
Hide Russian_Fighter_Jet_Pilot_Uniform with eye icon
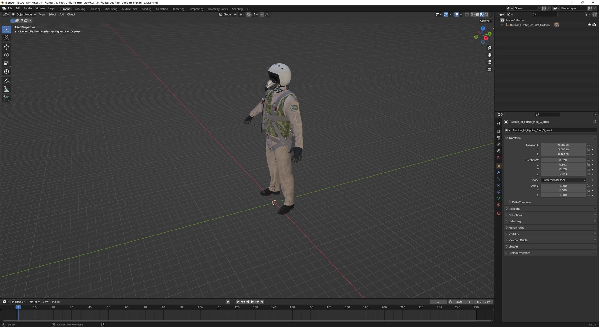tap(589, 25)
